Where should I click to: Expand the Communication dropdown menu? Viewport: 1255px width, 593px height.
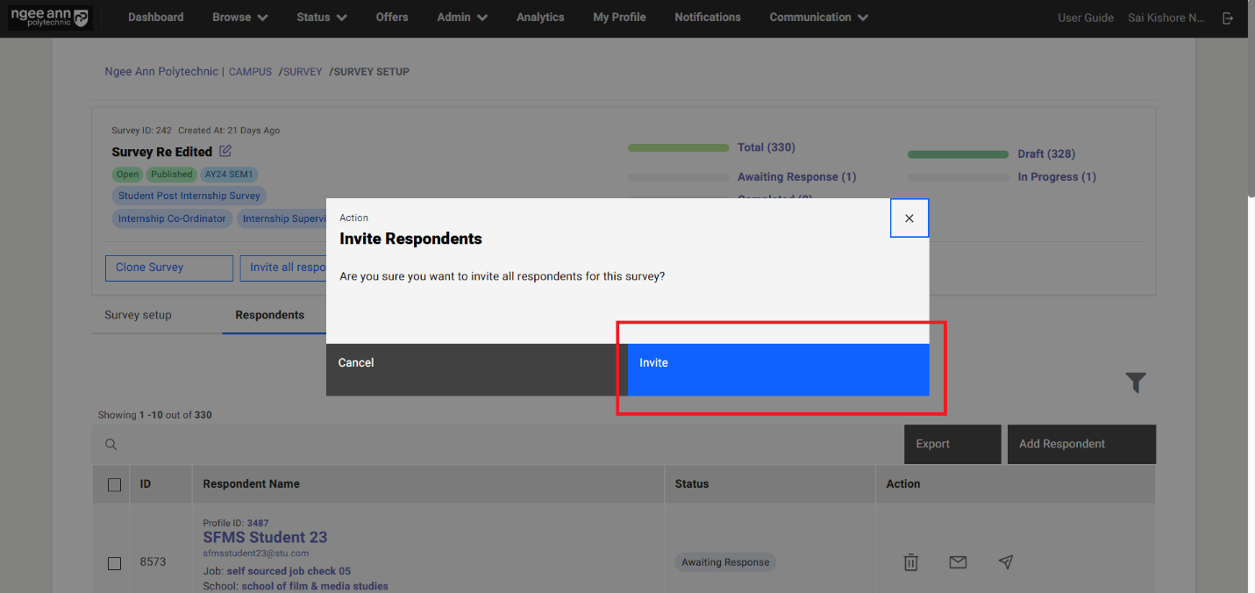click(818, 18)
